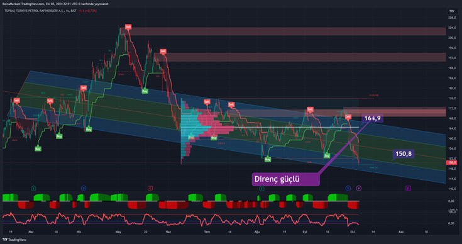This screenshot has height=244, width=462.
Task: Click the BorsaMerkezi published-by header text
Action: 55,4
